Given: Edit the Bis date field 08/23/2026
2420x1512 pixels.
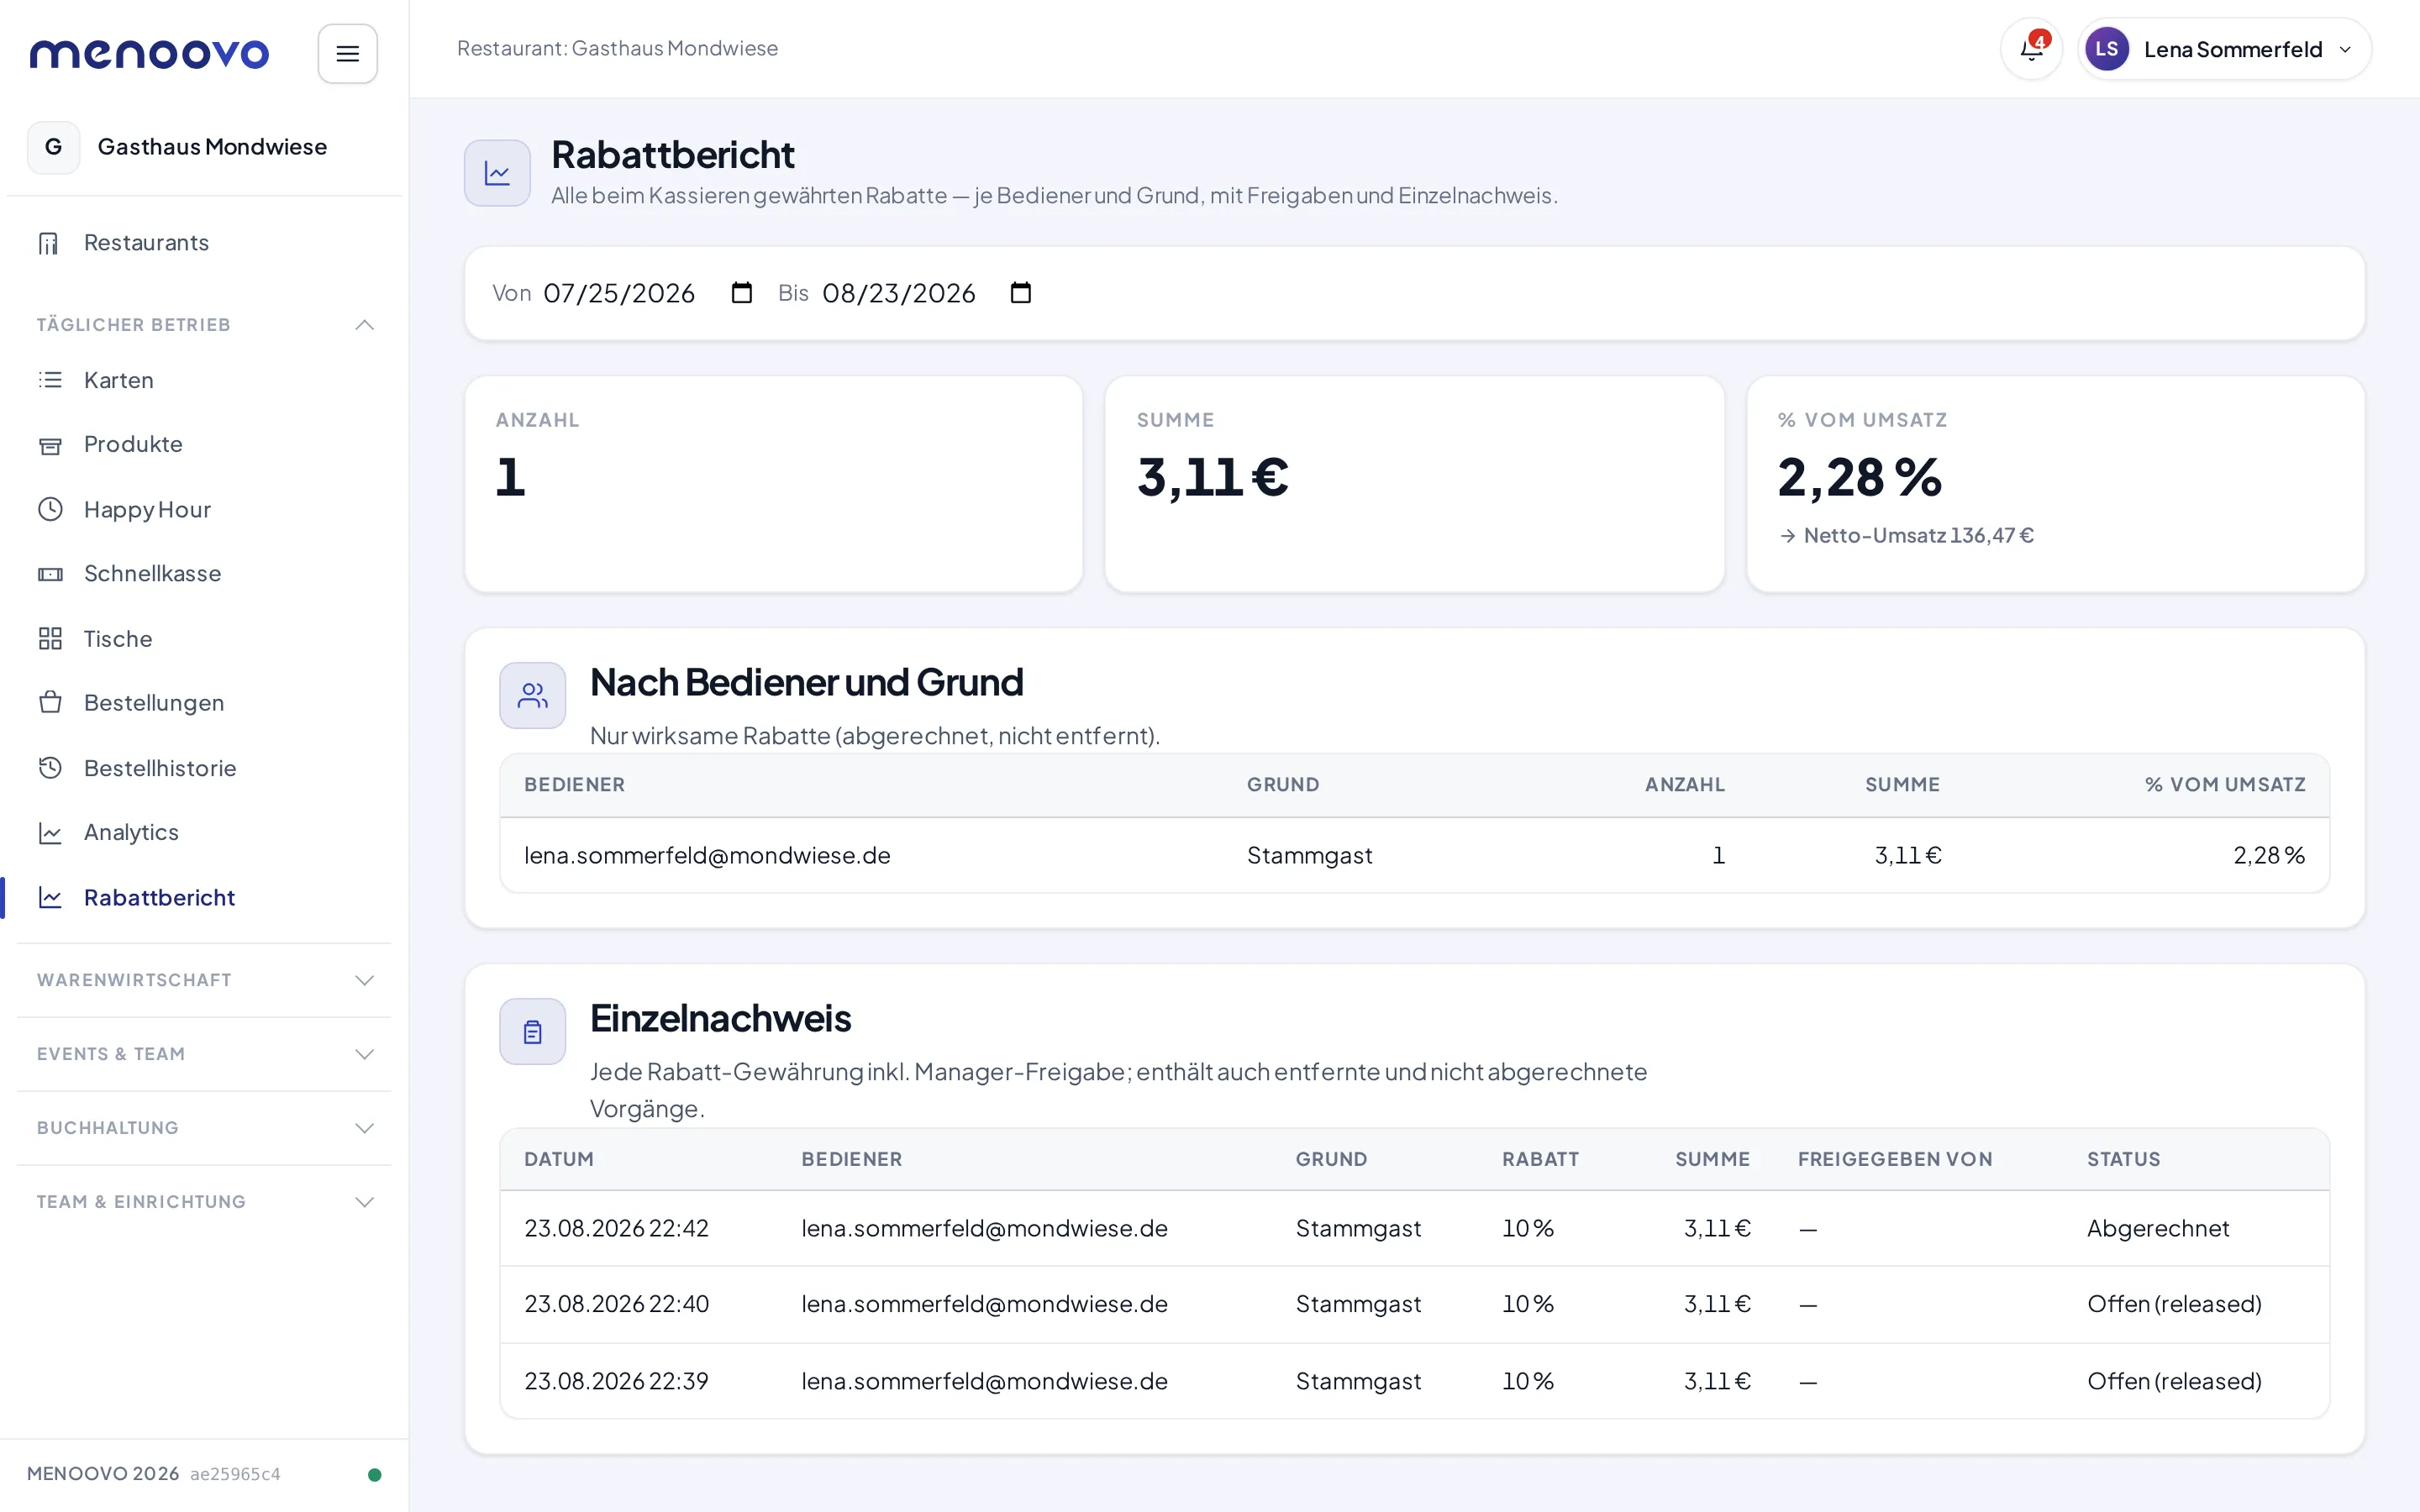Looking at the screenshot, I should 927,293.
